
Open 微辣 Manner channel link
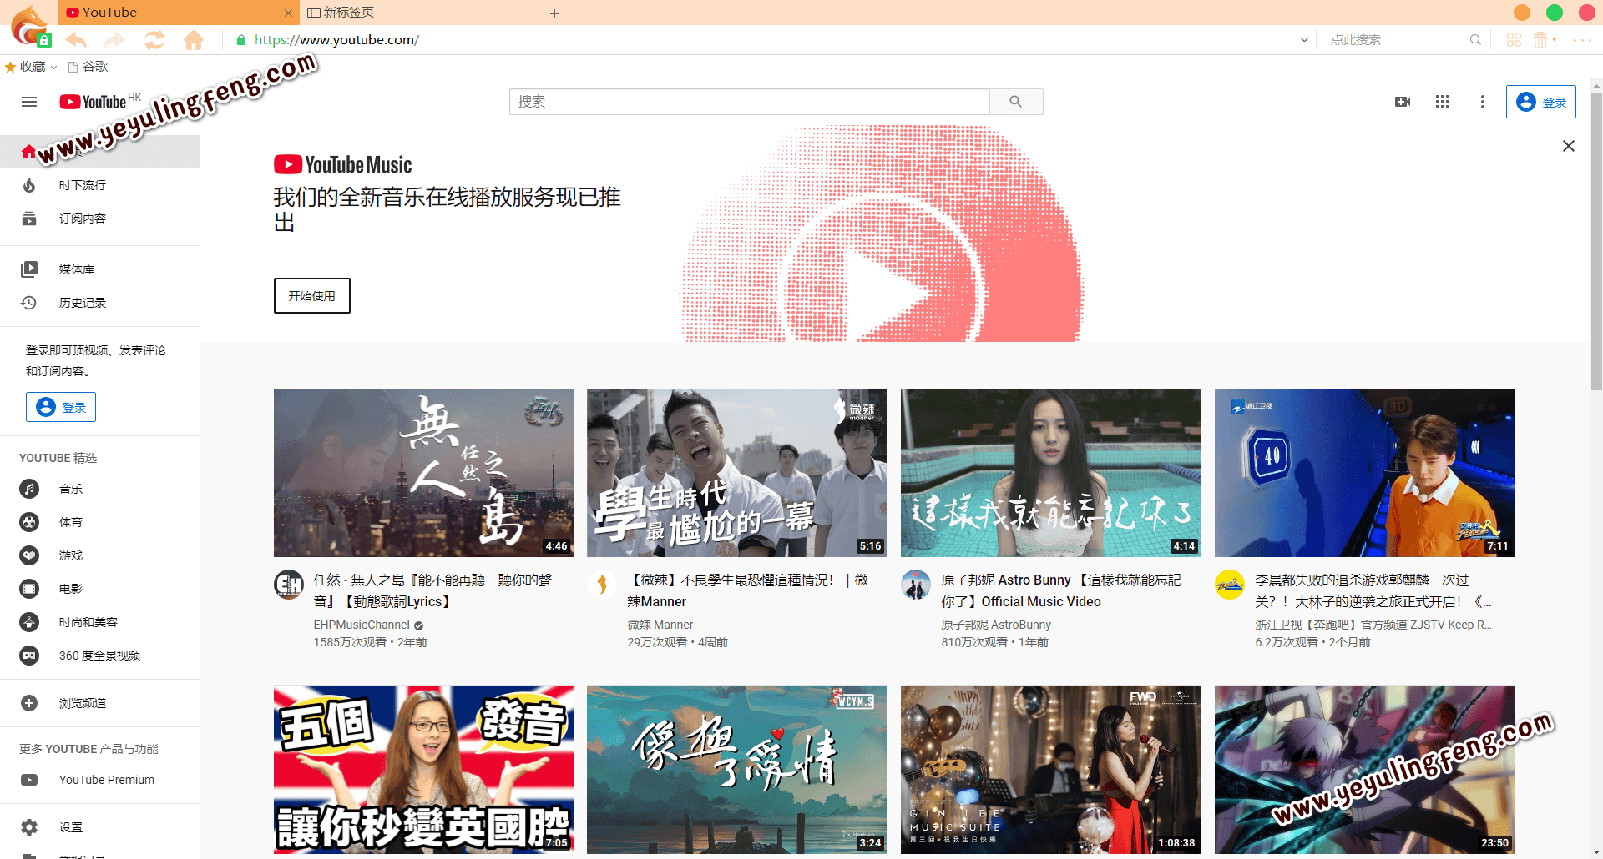(660, 625)
